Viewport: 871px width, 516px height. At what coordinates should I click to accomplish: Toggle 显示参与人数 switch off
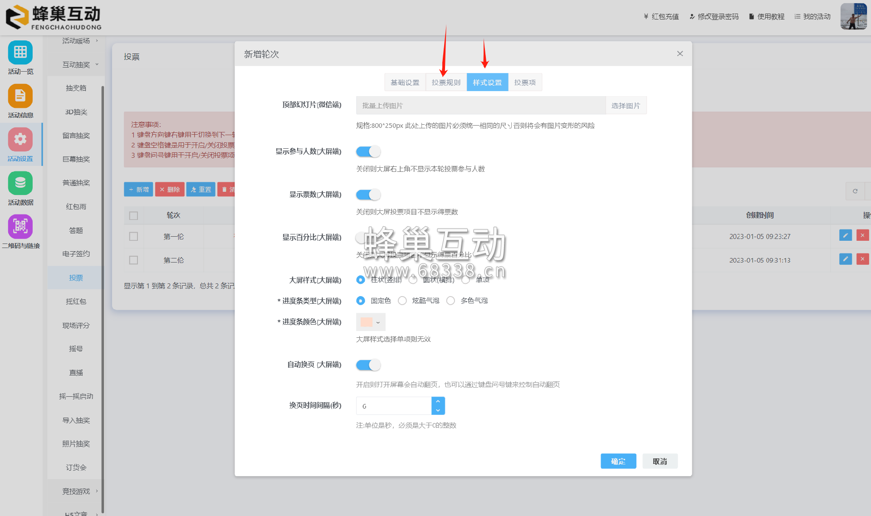368,151
